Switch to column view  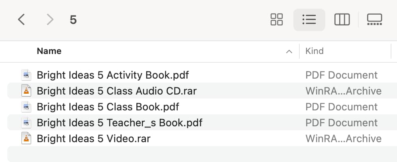pos(342,20)
